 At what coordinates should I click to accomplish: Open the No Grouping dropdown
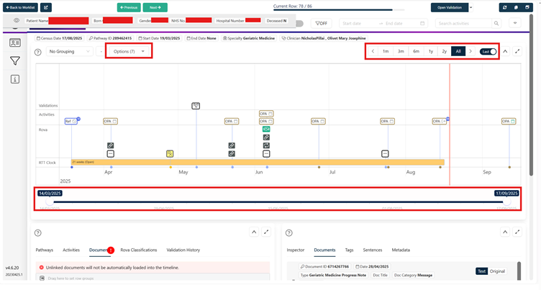pyautogui.click(x=69, y=52)
